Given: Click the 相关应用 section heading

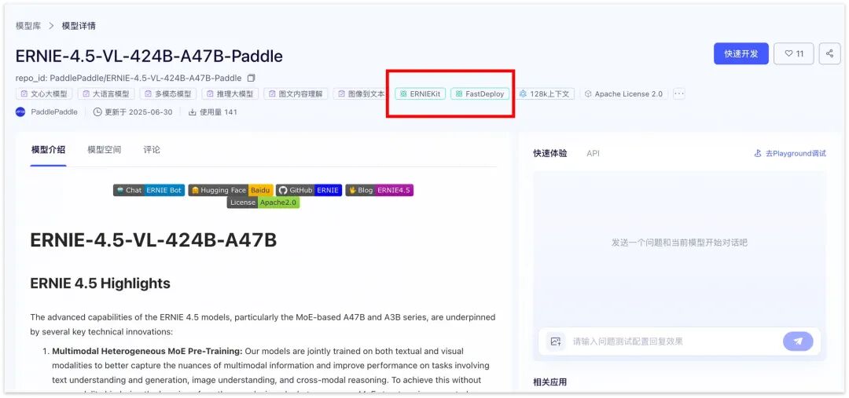Looking at the screenshot, I should click(x=549, y=382).
